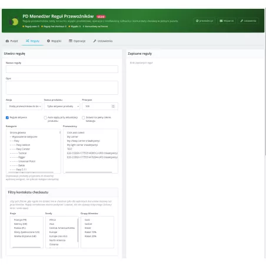Image resolution: width=266 pixels, height=266 pixels.
Task: Select 'My carrier' in Przewoźnicy list
Action: pyautogui.click(x=72, y=137)
